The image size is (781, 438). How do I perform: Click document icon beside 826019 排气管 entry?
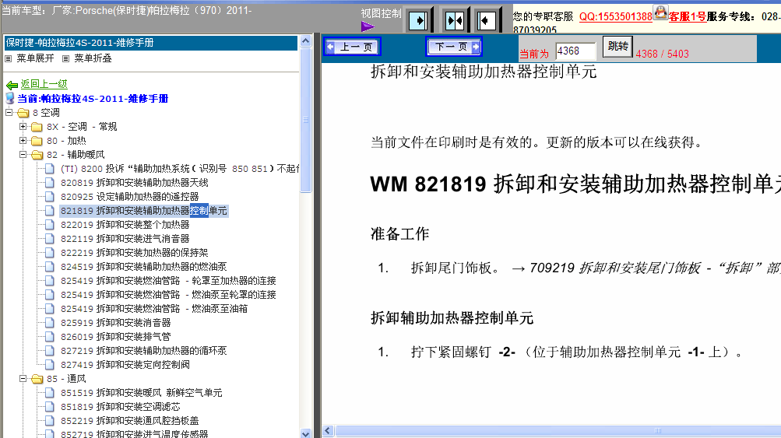49,336
